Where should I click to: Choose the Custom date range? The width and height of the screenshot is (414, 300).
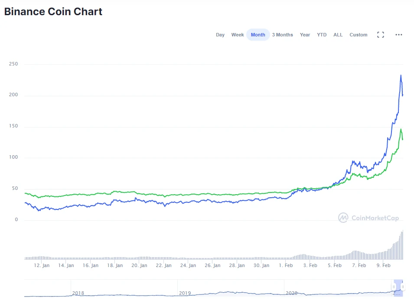(358, 35)
